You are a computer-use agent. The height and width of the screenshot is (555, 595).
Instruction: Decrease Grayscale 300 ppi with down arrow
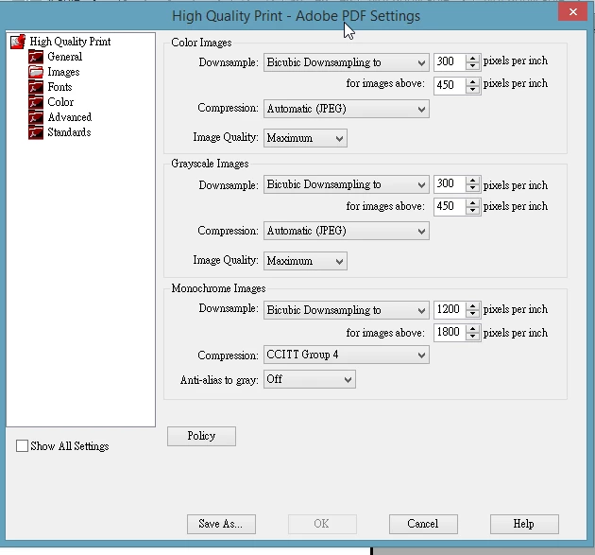coord(473,188)
